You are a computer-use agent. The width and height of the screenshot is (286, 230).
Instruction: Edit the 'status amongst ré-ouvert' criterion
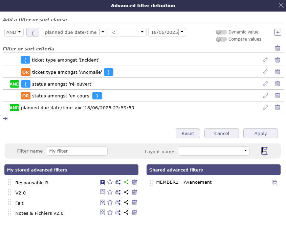[x=265, y=84]
